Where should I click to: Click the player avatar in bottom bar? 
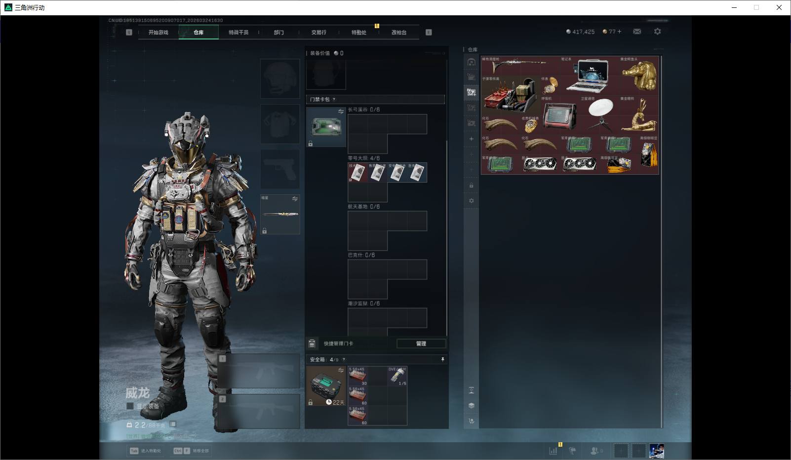[x=657, y=451]
